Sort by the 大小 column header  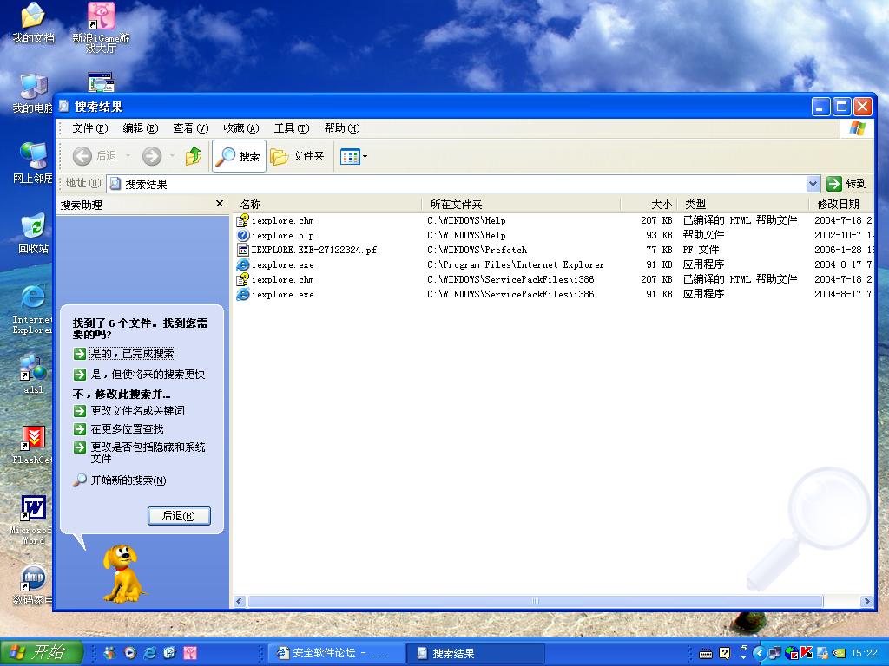click(x=649, y=205)
